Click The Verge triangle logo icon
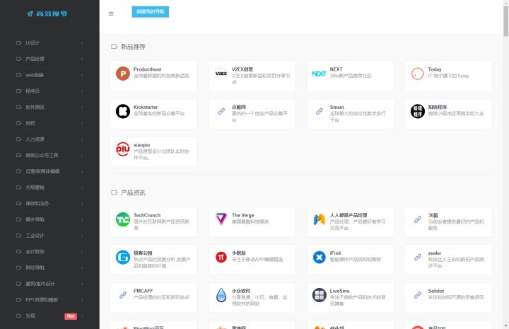The width and height of the screenshot is (509, 329). [221, 219]
